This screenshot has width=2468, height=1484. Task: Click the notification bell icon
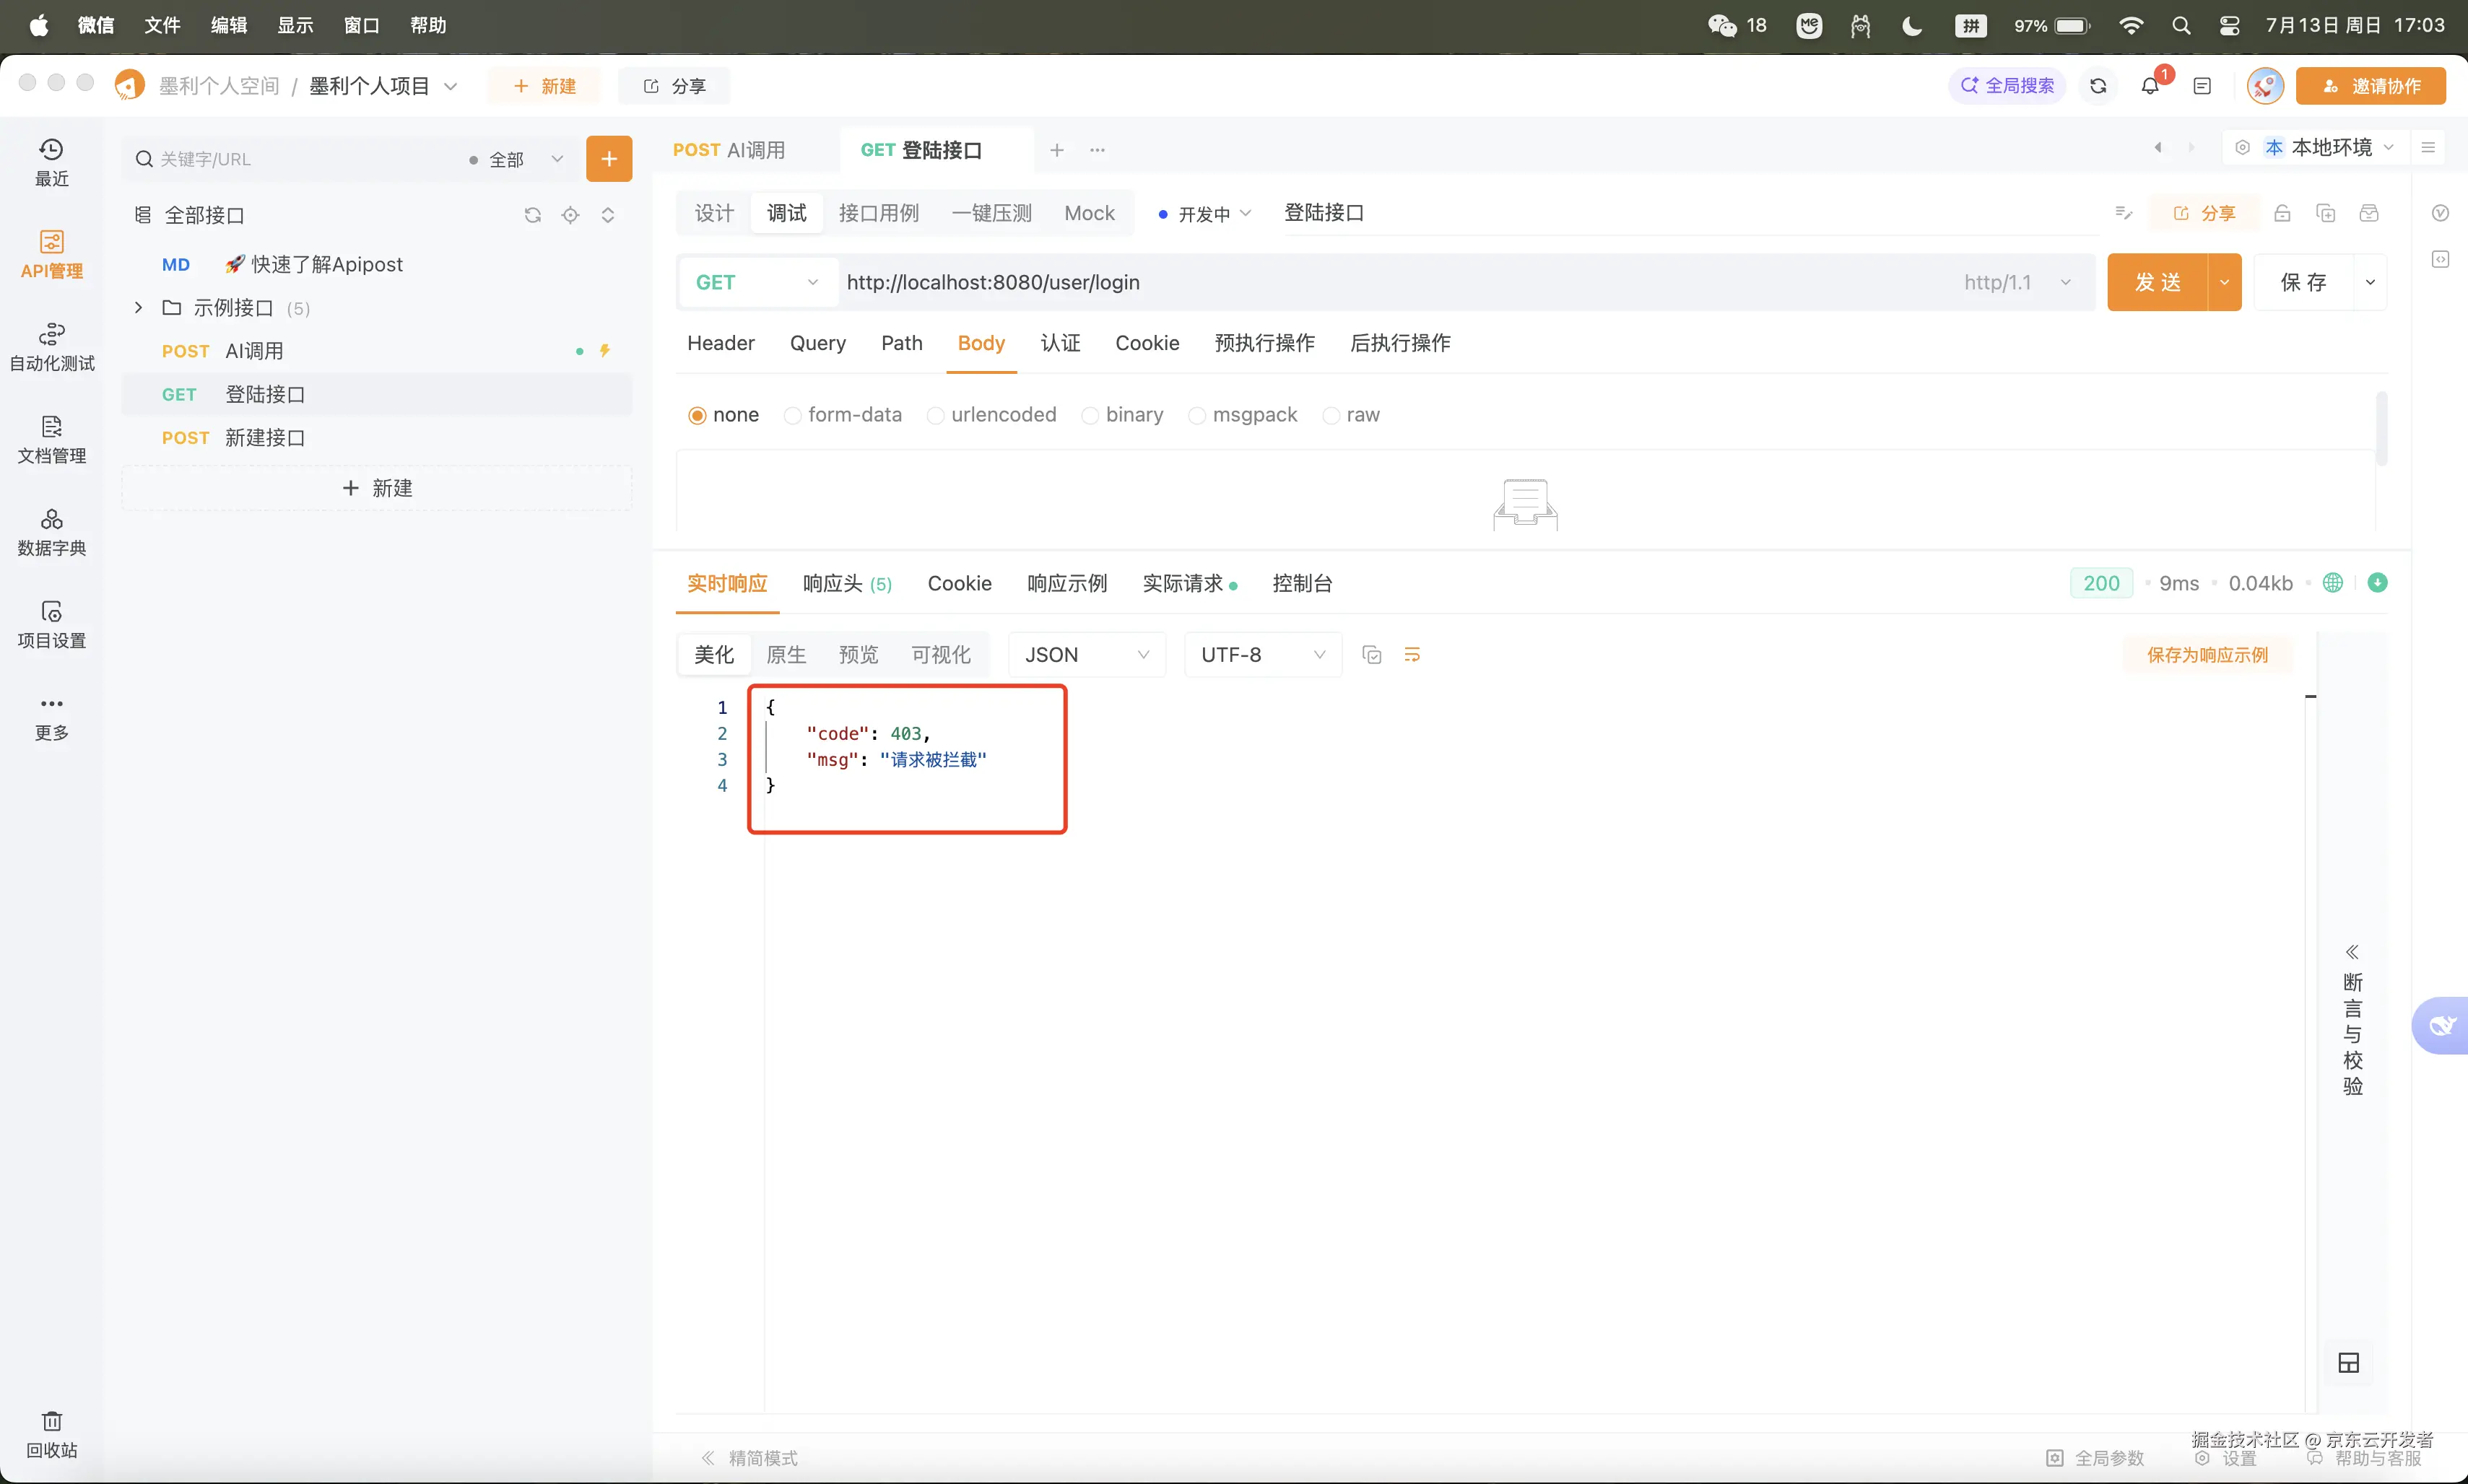click(x=2150, y=86)
